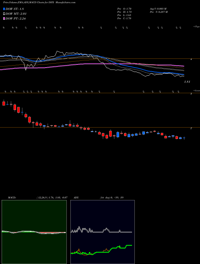Screen dimensions: 200x264
Task: Click the axis label 3 on candlestick chart
Action: click(x=191, y=94)
